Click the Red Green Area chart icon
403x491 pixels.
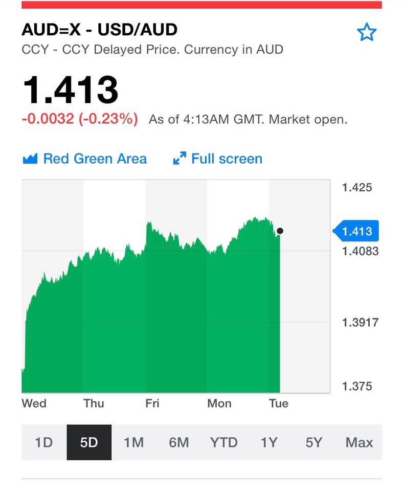[30, 159]
